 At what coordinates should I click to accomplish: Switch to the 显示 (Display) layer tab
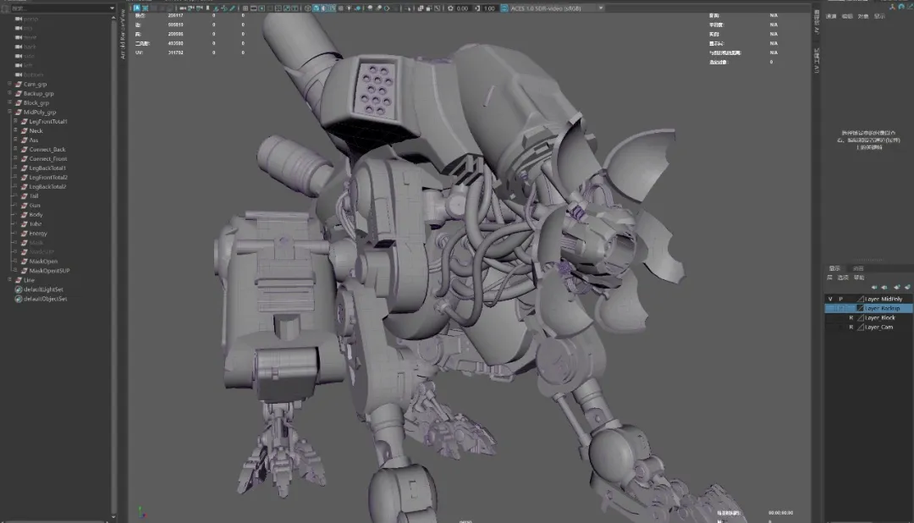tap(833, 268)
